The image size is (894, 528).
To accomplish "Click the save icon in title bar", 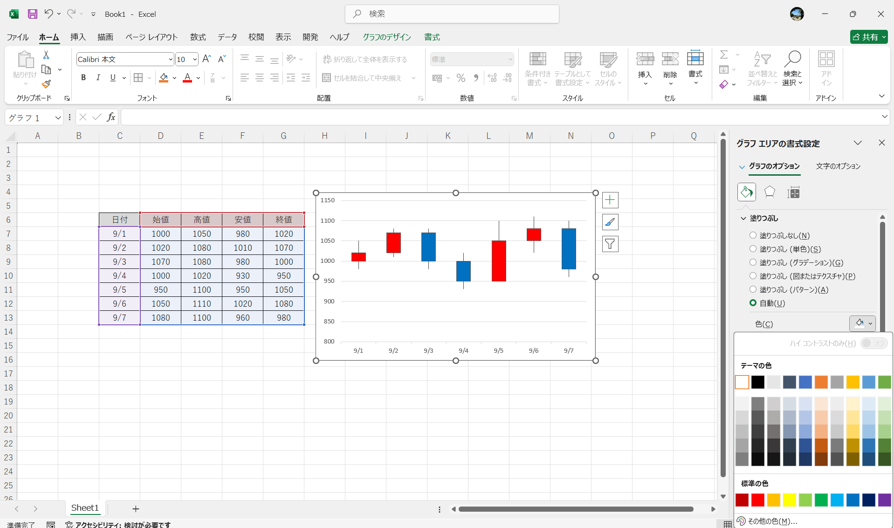I will [x=32, y=14].
